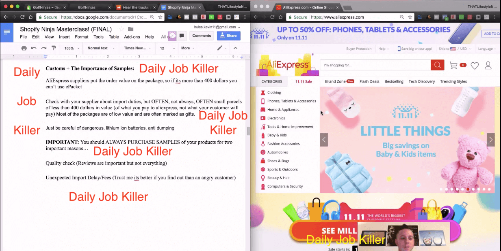The height and width of the screenshot is (251, 501).
Task: Open the Tech Discovery link
Action: [x=422, y=81]
